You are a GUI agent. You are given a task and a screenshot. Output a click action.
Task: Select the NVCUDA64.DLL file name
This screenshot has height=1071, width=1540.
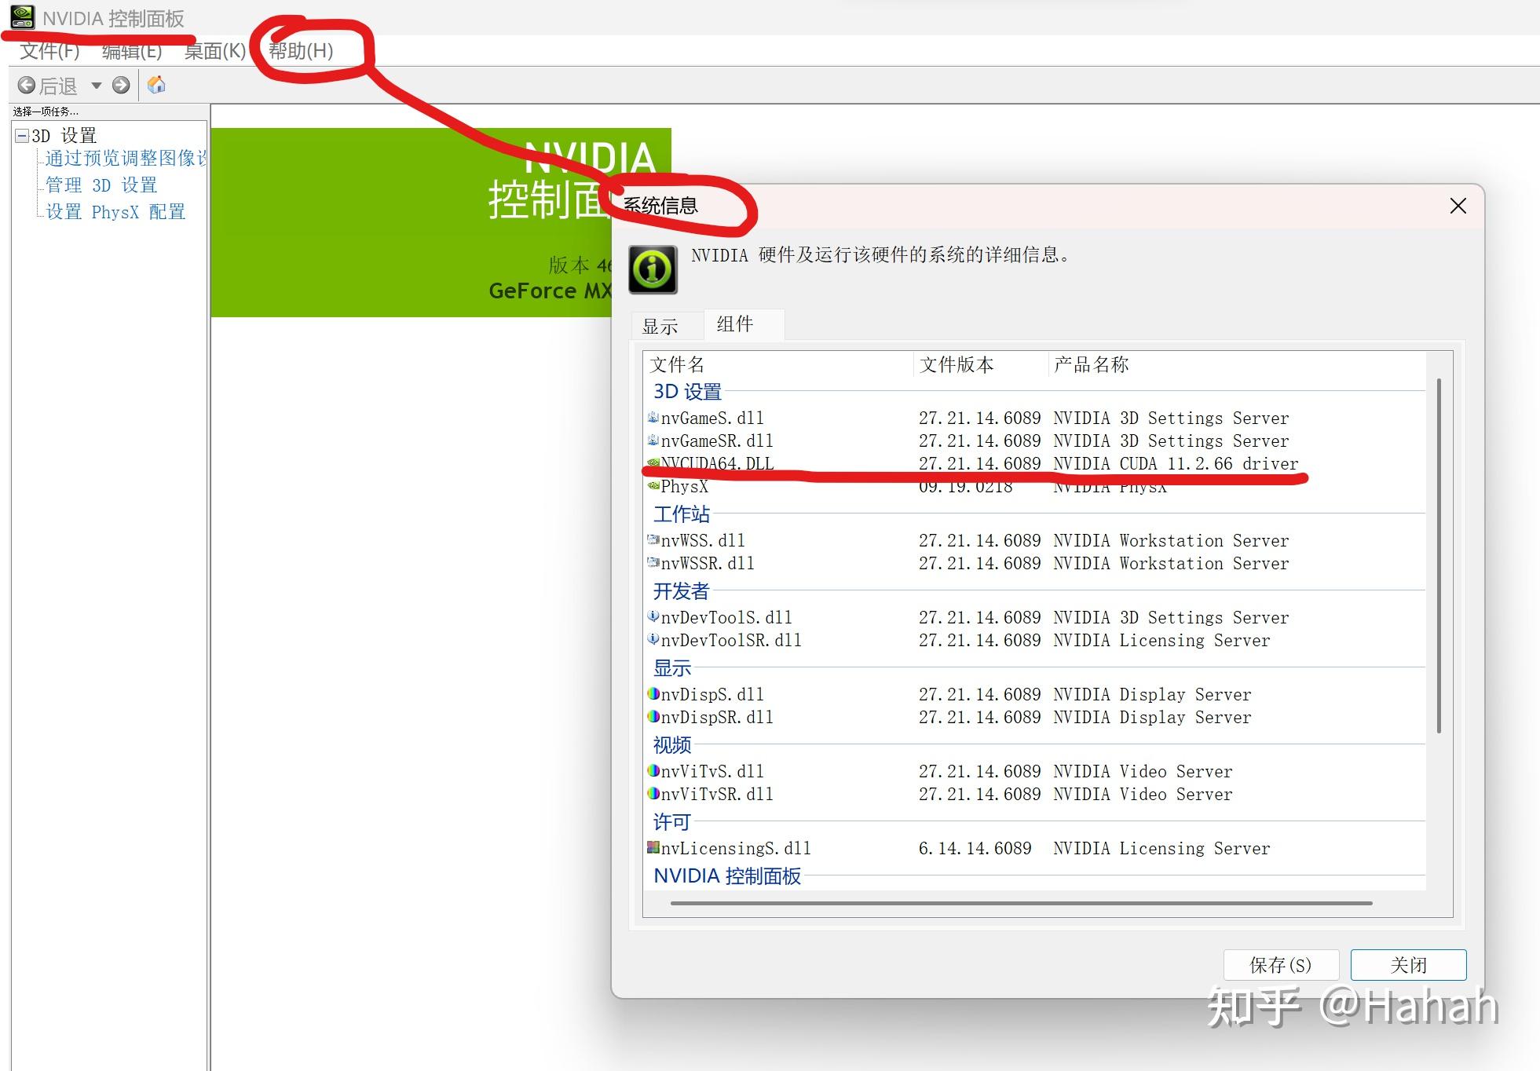(717, 463)
